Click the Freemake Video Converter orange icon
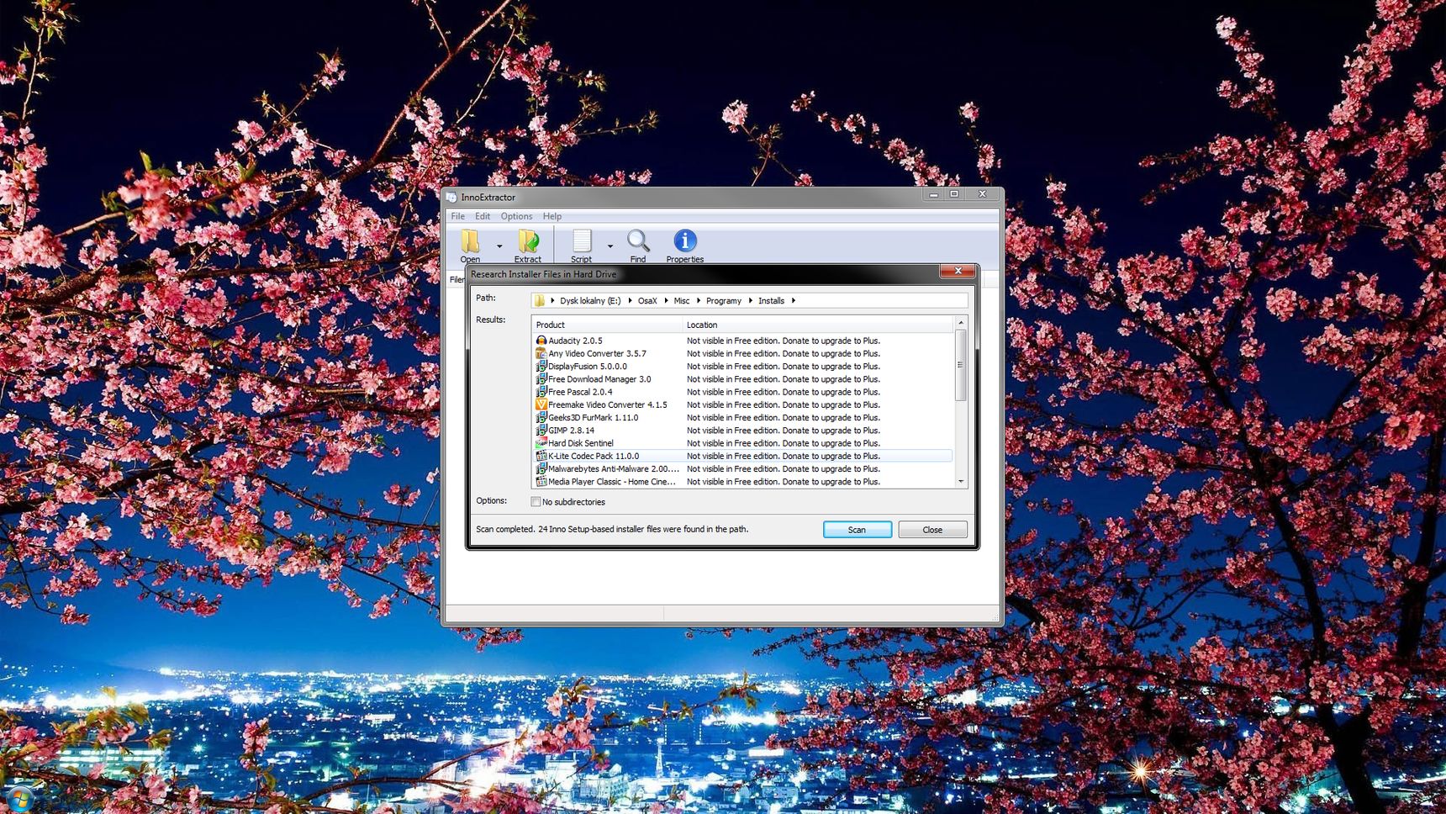 (541, 404)
